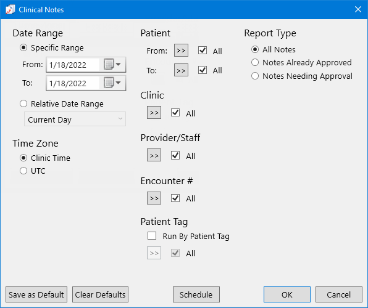The width and height of the screenshot is (368, 308).
Task: Click the Clinical Notes title bar icon
Action: click(10, 10)
